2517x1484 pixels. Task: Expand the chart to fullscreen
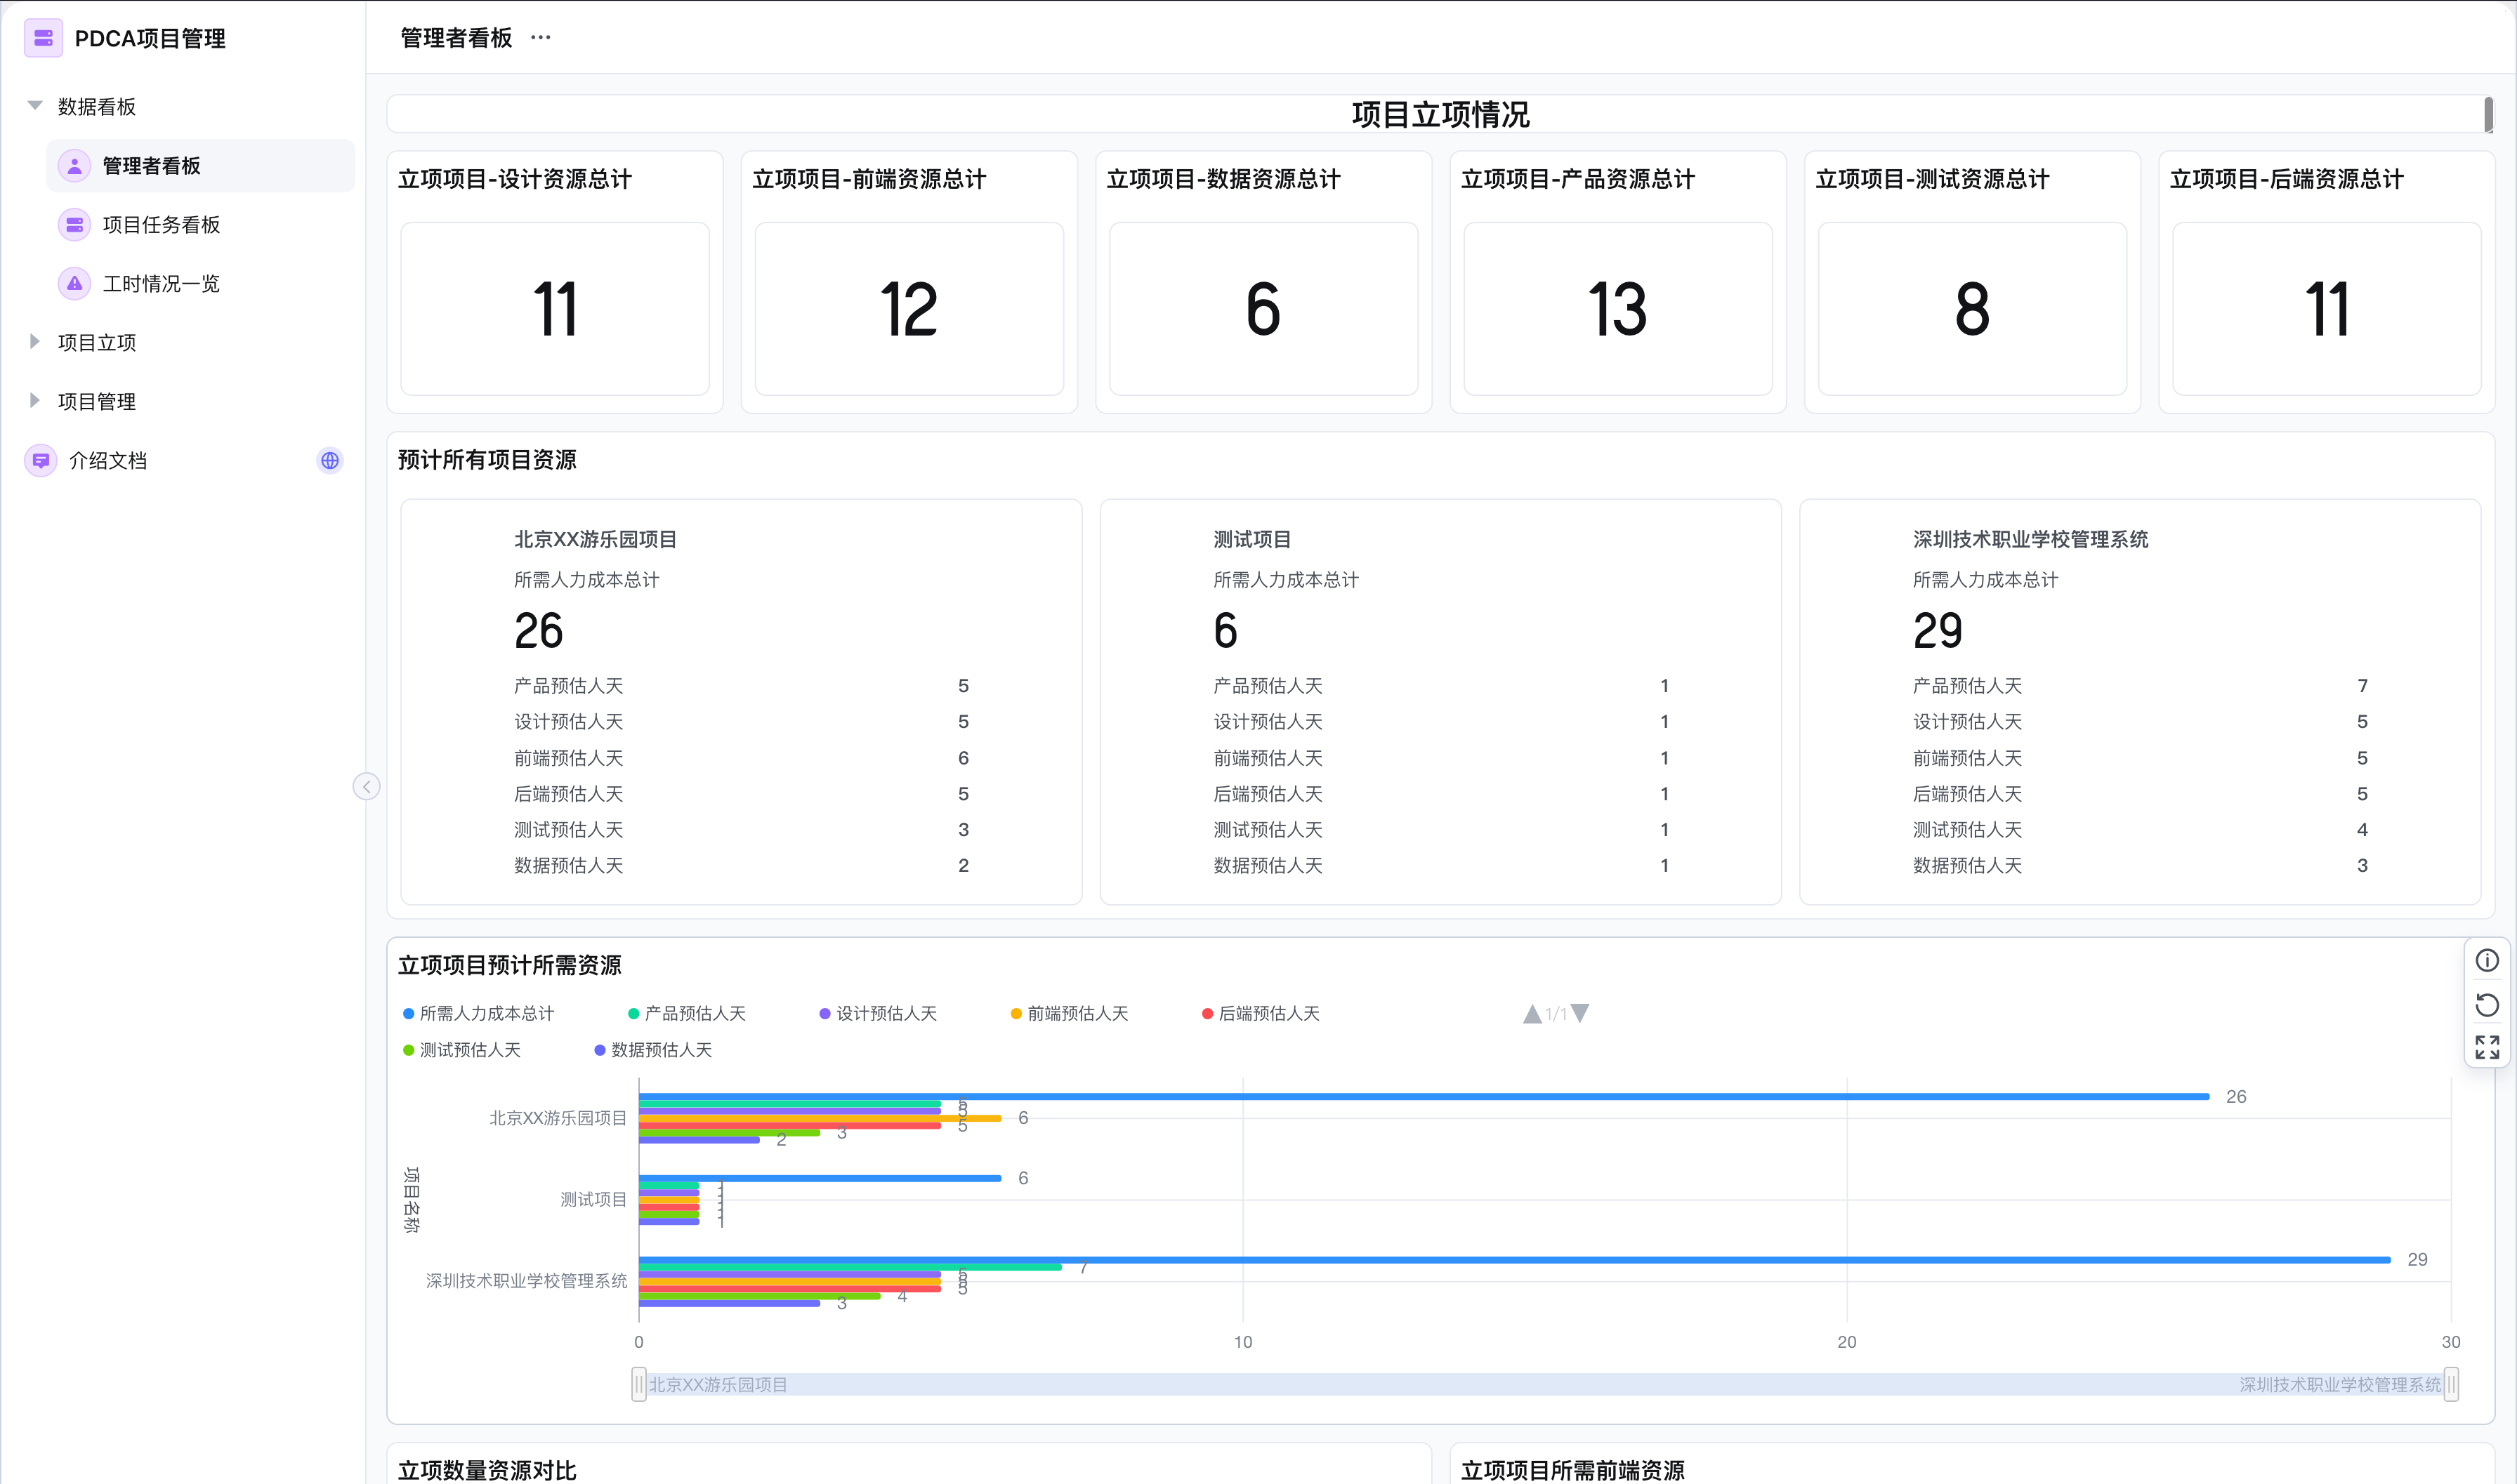(2487, 1047)
